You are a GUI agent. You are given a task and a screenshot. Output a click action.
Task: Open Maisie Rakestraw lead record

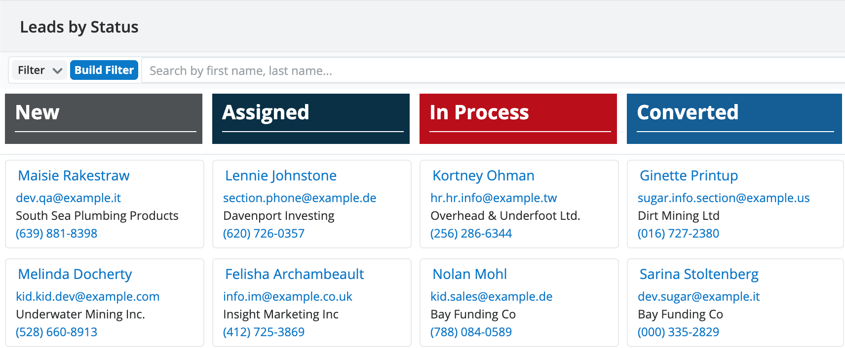[74, 175]
